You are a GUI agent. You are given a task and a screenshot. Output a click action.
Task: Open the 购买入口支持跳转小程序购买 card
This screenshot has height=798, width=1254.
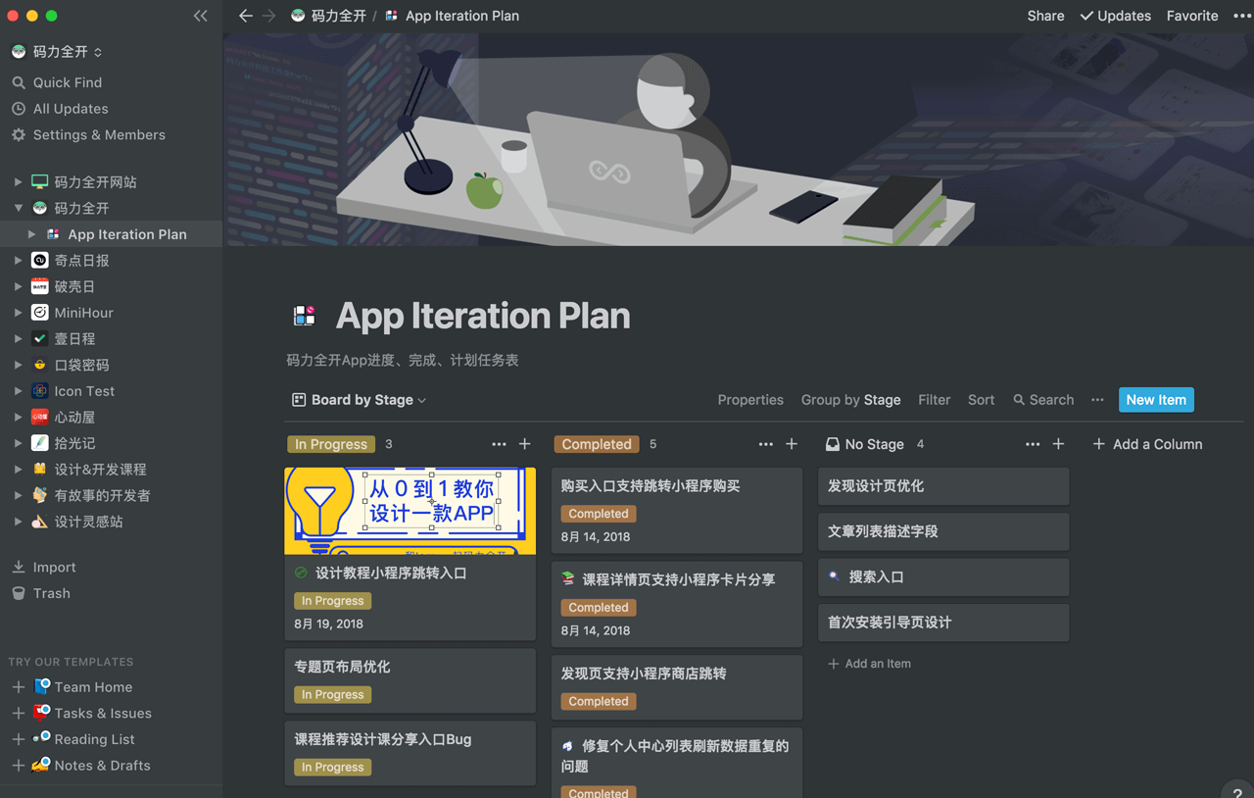pyautogui.click(x=677, y=511)
